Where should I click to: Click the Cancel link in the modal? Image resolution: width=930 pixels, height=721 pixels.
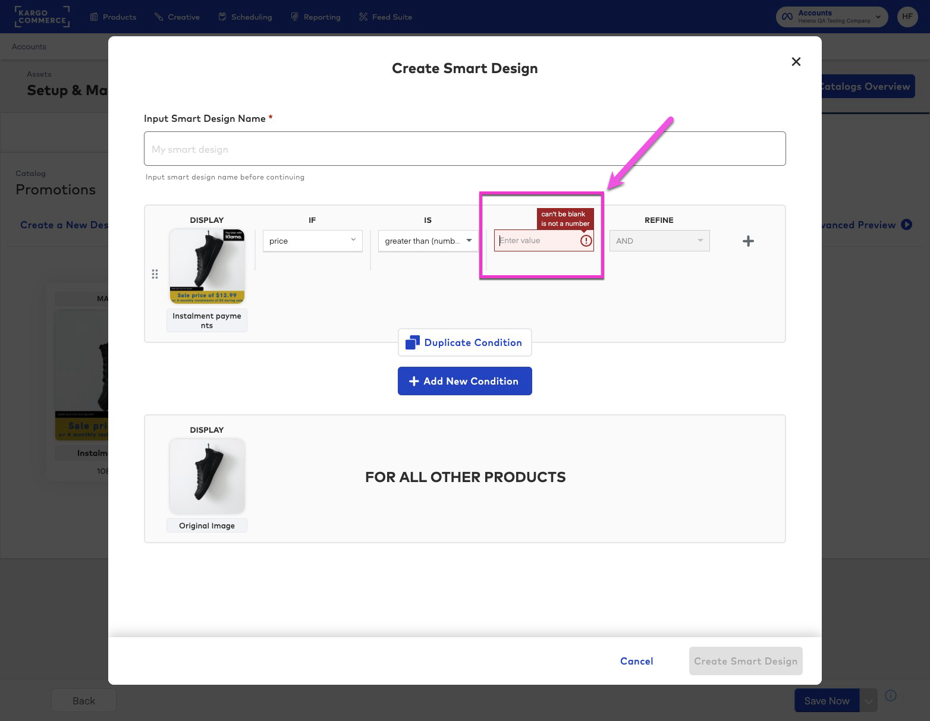coord(636,661)
